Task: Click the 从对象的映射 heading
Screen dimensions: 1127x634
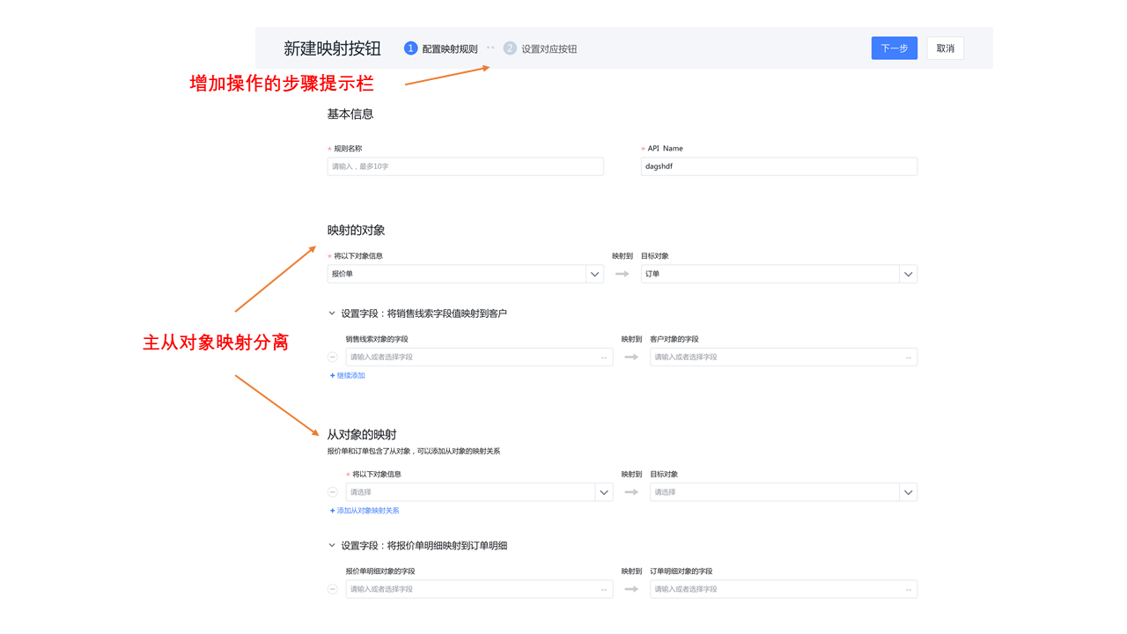Action: tap(362, 434)
